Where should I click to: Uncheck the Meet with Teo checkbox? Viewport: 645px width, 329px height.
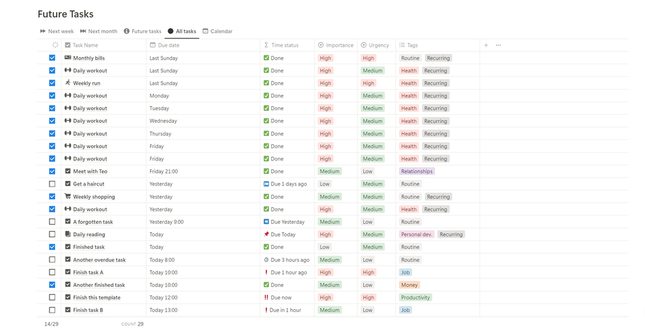53,171
